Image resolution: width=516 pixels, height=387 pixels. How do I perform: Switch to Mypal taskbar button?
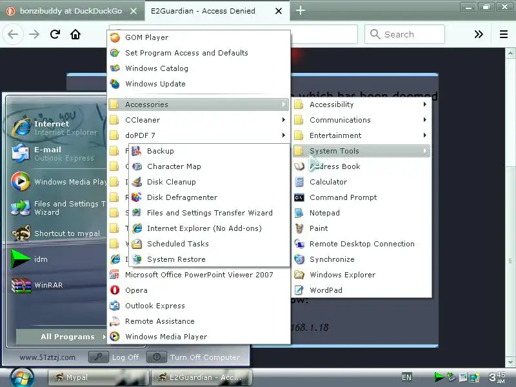98,377
